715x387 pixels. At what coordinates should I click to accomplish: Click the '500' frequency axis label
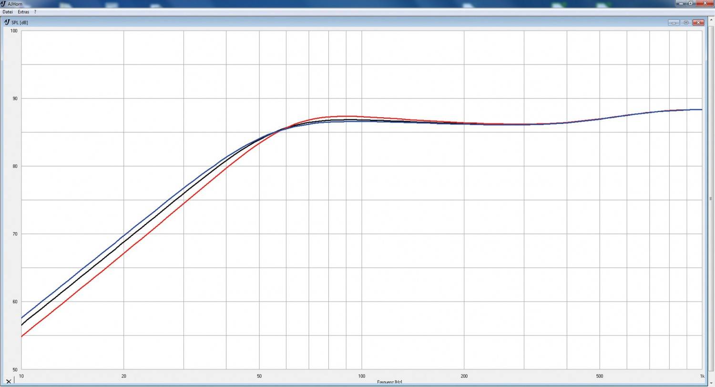click(x=600, y=377)
